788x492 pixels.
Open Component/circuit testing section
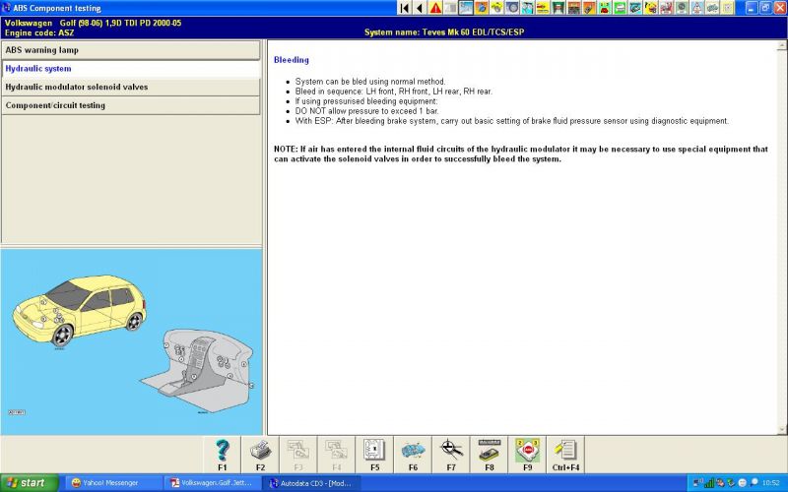coord(131,105)
